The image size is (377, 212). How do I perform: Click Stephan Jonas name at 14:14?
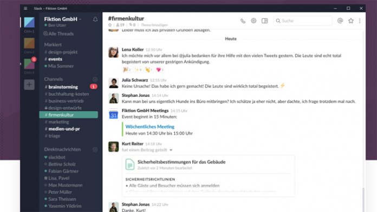[135, 95]
